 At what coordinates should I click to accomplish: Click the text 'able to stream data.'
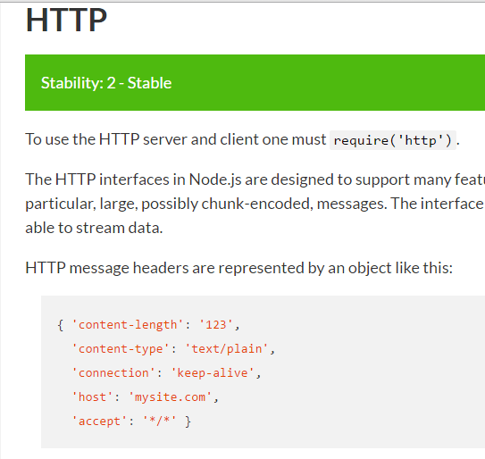click(x=94, y=228)
